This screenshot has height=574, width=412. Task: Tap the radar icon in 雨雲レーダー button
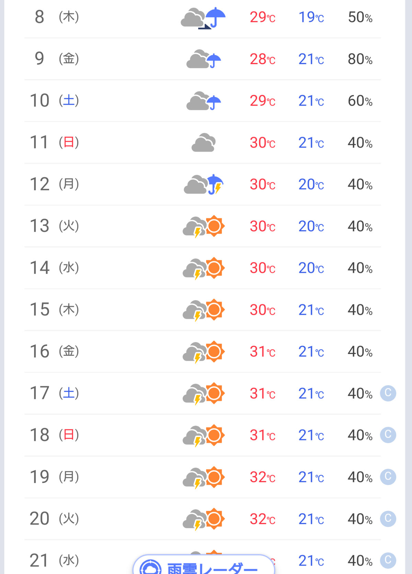[150, 567]
